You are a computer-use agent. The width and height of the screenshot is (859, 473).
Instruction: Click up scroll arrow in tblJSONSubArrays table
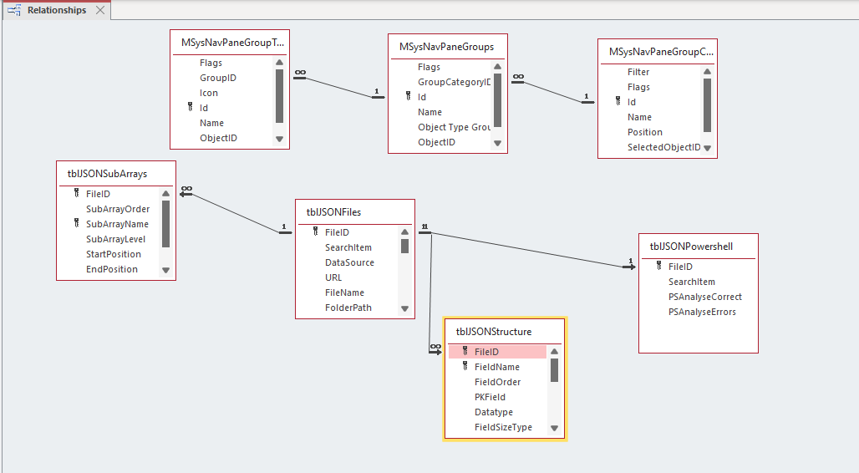(x=166, y=194)
